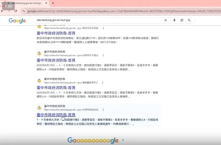Select the site:taichung.gov.tw inurl:gcy tab
Image resolution: width=221 pixels, height=145 pixels.
click(27, 3)
